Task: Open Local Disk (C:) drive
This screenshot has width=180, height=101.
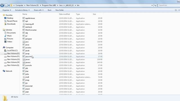Action: [12, 50]
